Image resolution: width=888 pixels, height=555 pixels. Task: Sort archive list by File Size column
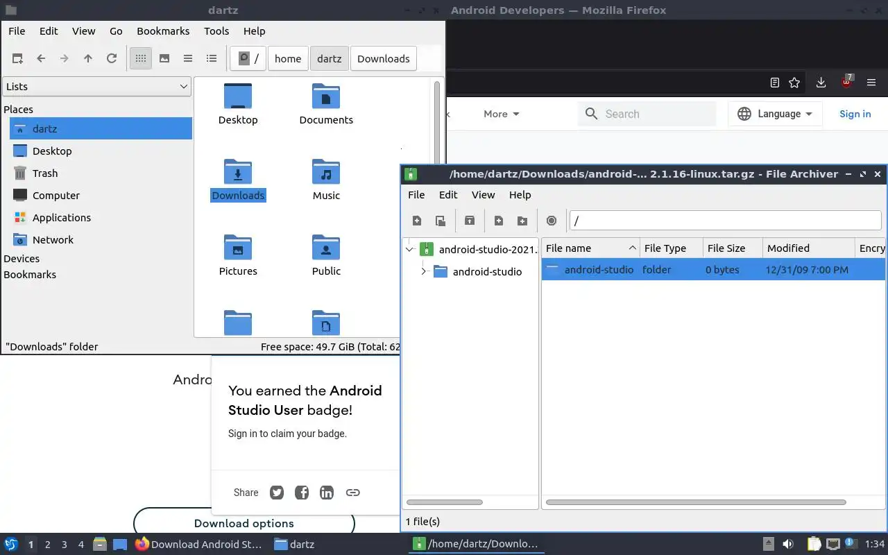[733, 248]
